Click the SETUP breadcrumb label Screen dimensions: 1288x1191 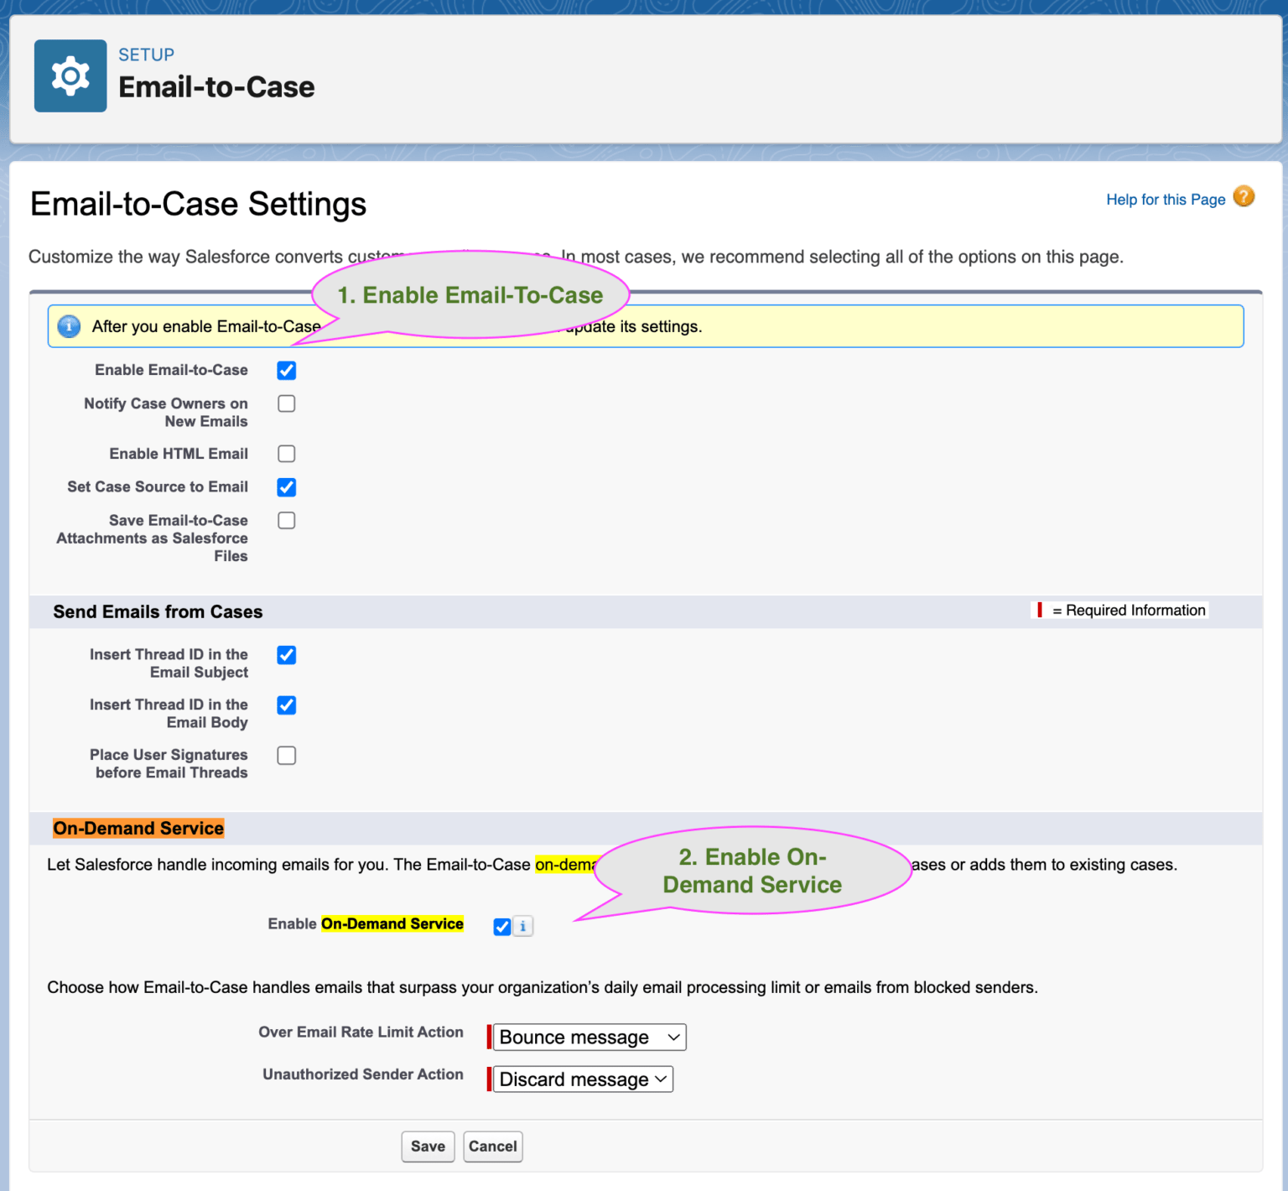(146, 54)
